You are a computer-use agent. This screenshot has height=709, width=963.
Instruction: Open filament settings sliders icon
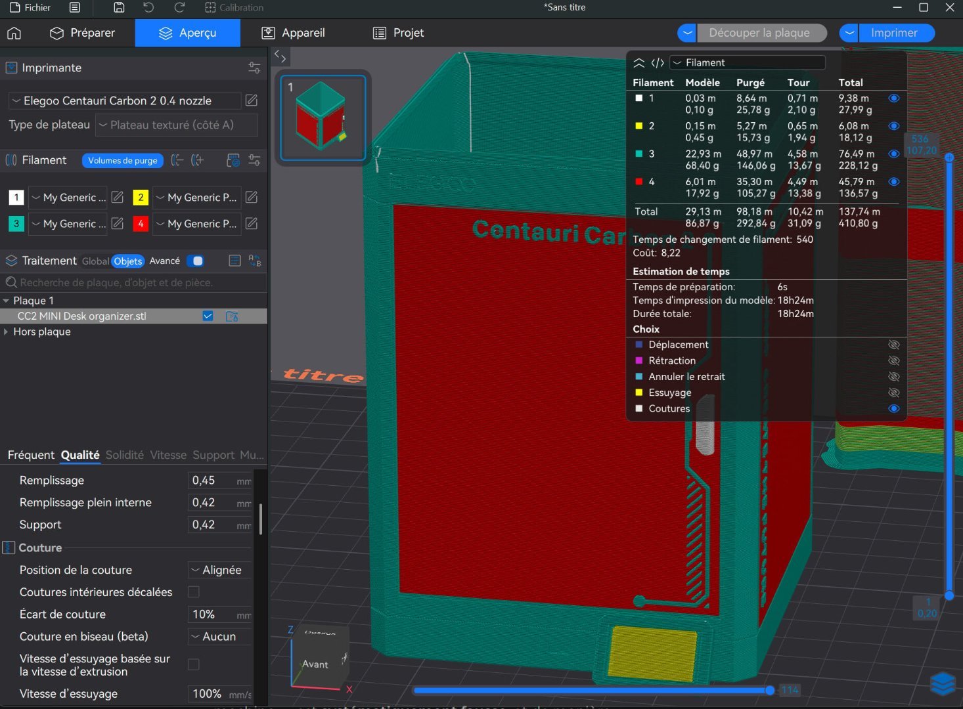coord(254,160)
